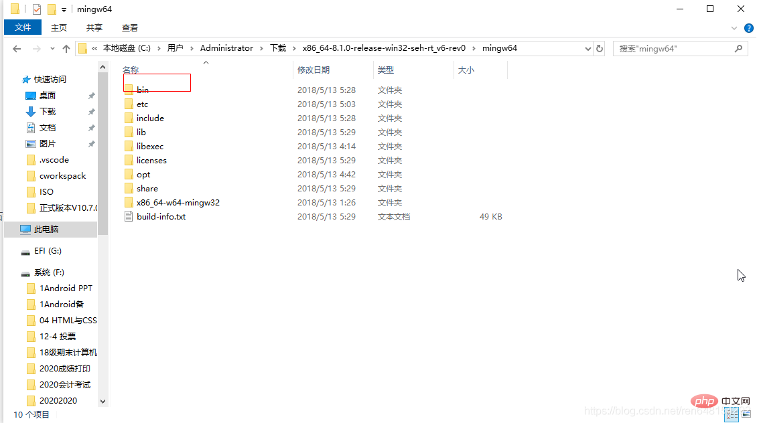Unpin 文档 using its pin icon

click(x=91, y=128)
